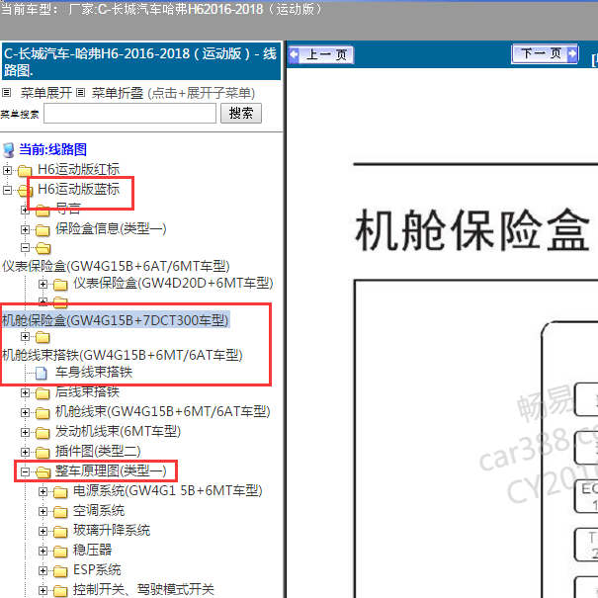Expand the 插件图(类型二) node
Screen dimensions: 598x598
[25, 453]
